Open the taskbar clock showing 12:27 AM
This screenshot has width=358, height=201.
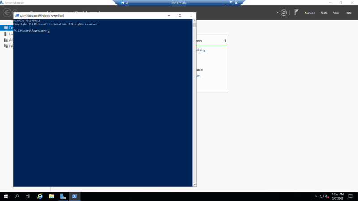tap(338, 196)
